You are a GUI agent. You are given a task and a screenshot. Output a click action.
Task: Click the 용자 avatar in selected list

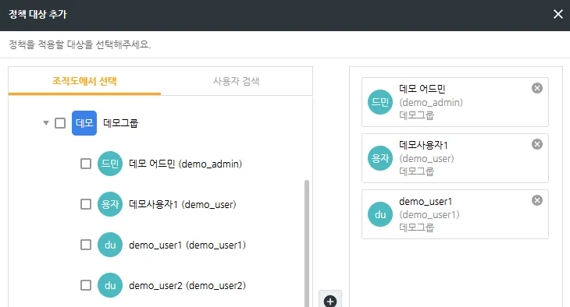380,158
